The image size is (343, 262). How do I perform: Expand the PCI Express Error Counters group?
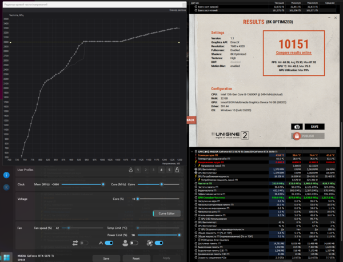click(196, 240)
